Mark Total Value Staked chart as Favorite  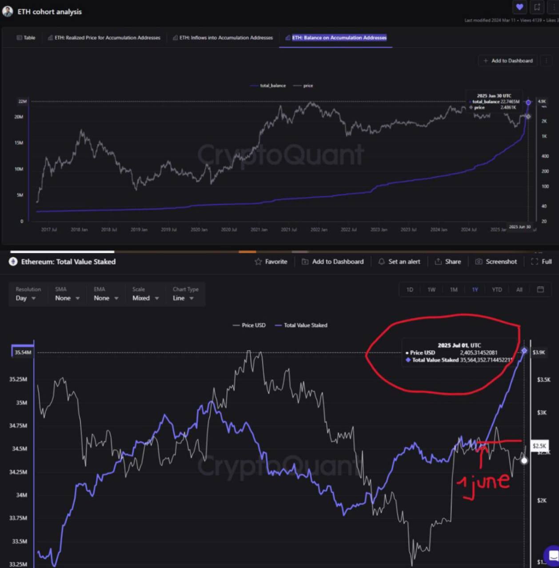(x=271, y=262)
